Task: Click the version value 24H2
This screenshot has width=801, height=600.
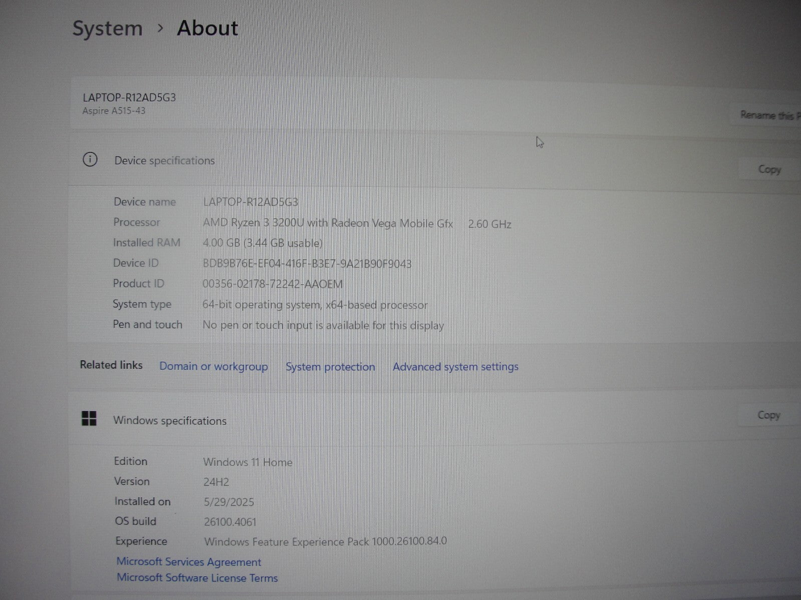Action: pos(216,482)
